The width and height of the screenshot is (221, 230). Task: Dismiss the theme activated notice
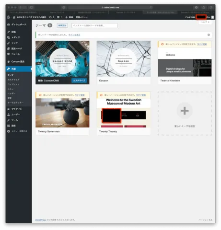[x=209, y=35]
